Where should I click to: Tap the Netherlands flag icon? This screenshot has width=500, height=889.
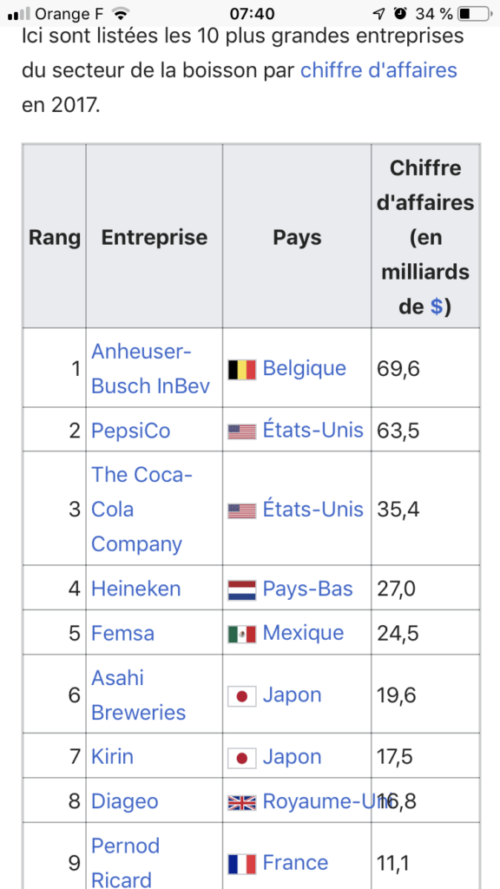coord(242,589)
